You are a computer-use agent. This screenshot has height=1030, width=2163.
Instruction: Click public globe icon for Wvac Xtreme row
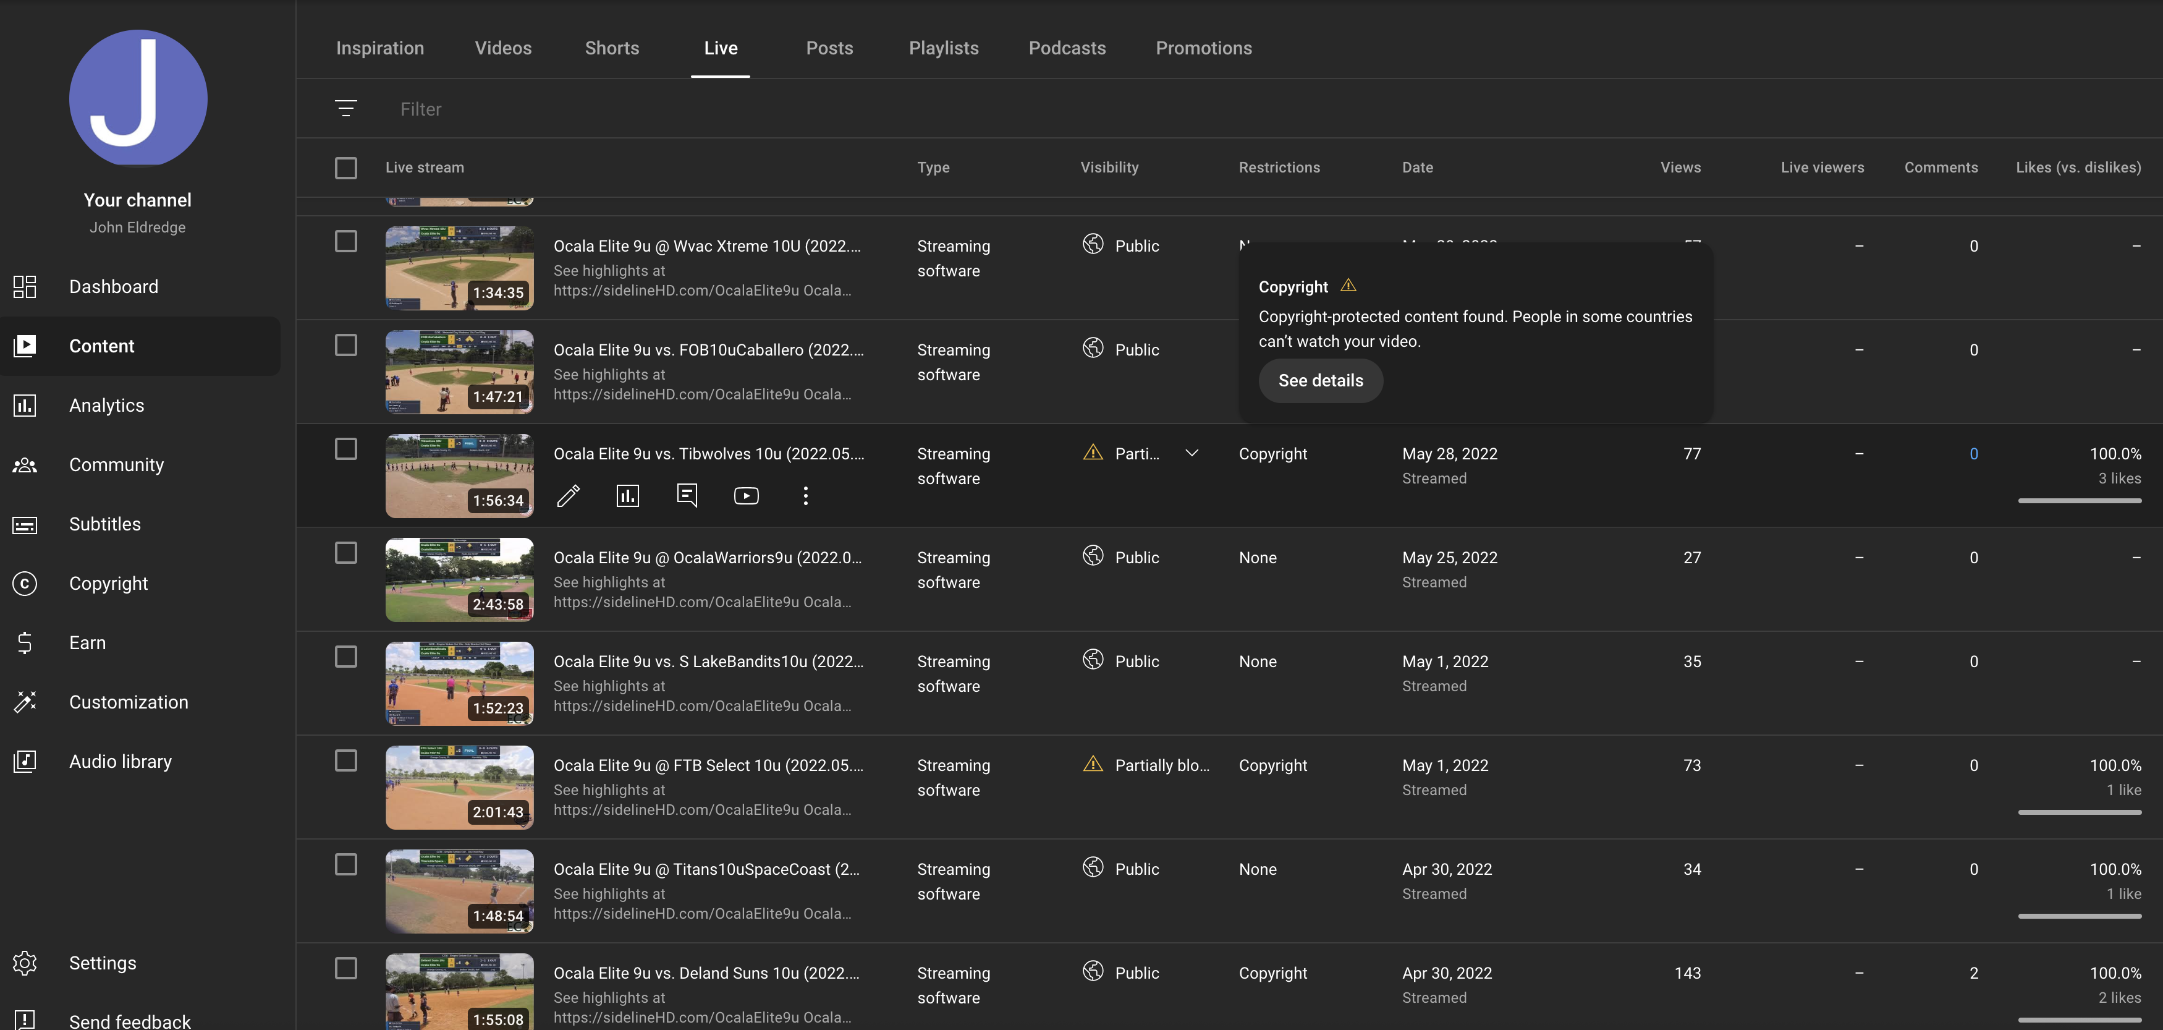pos(1093,244)
